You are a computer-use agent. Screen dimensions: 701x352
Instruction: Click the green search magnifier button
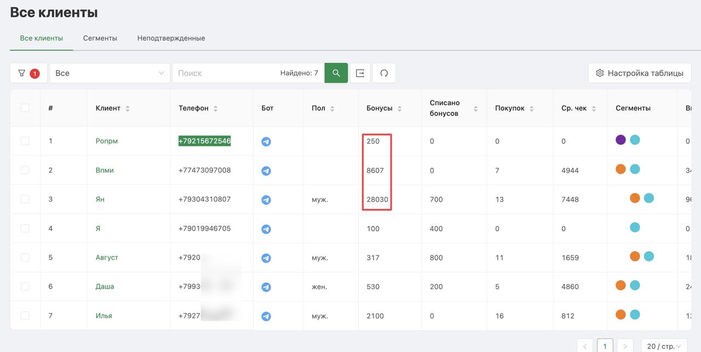click(336, 73)
